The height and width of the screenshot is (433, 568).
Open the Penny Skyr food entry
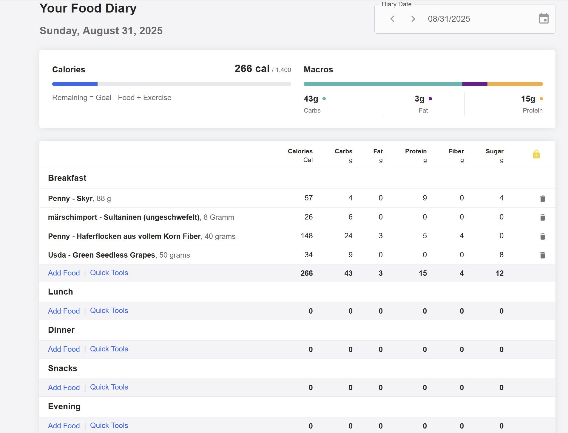pos(70,199)
